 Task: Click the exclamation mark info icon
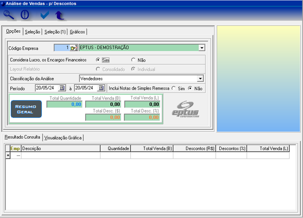(x=25, y=15)
